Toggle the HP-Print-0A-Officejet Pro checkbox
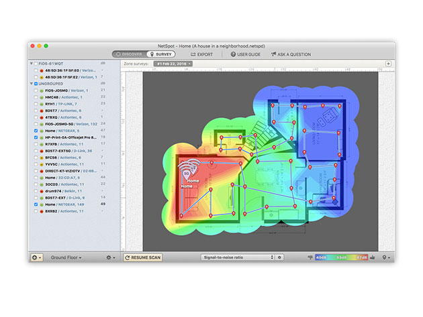This screenshot has width=423, height=317. pyautogui.click(x=36, y=137)
